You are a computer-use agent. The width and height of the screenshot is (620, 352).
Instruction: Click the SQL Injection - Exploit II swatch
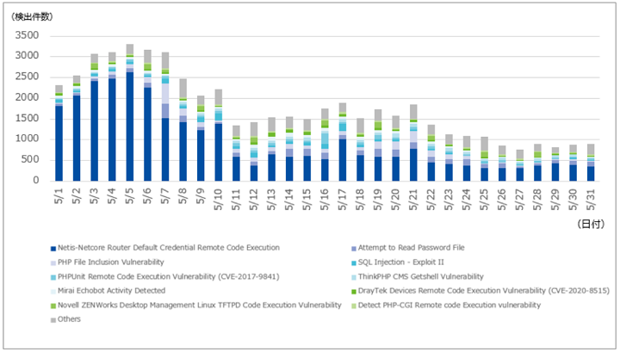(354, 262)
